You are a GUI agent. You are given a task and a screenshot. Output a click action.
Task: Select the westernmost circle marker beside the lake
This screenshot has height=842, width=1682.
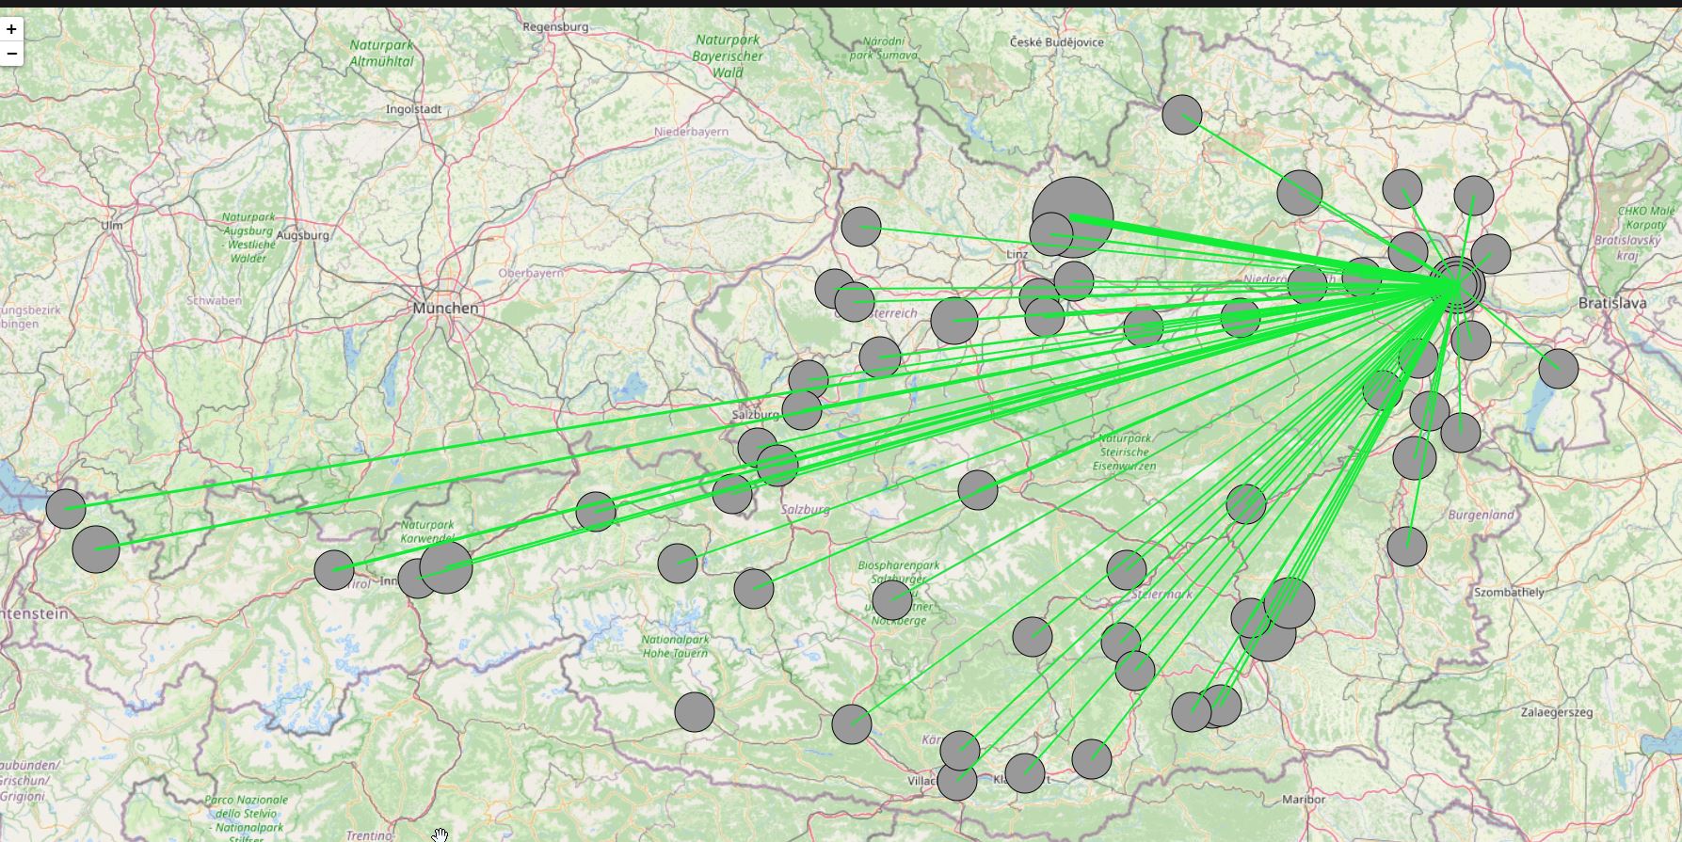tap(66, 509)
